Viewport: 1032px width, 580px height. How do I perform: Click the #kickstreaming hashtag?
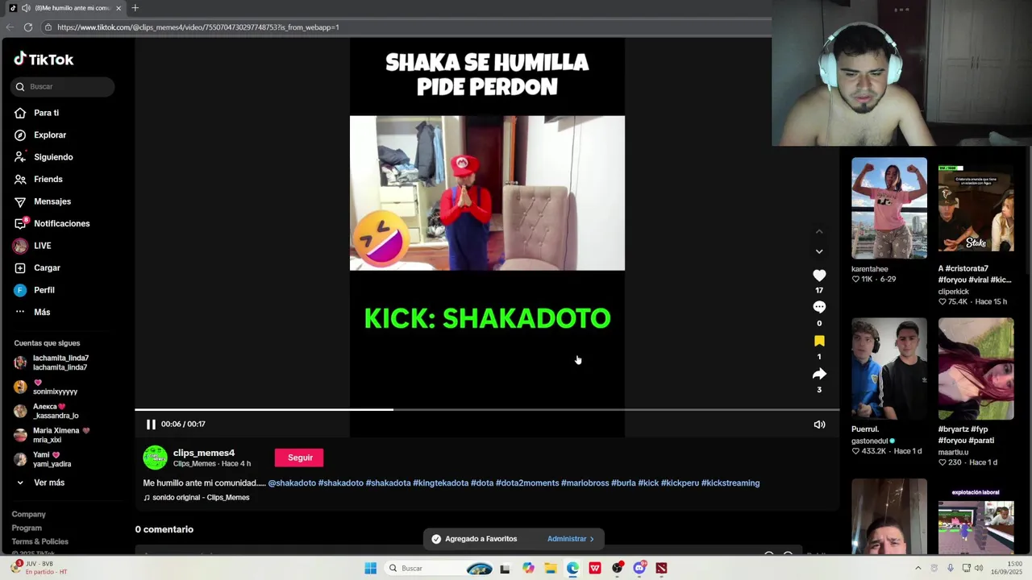[730, 483]
